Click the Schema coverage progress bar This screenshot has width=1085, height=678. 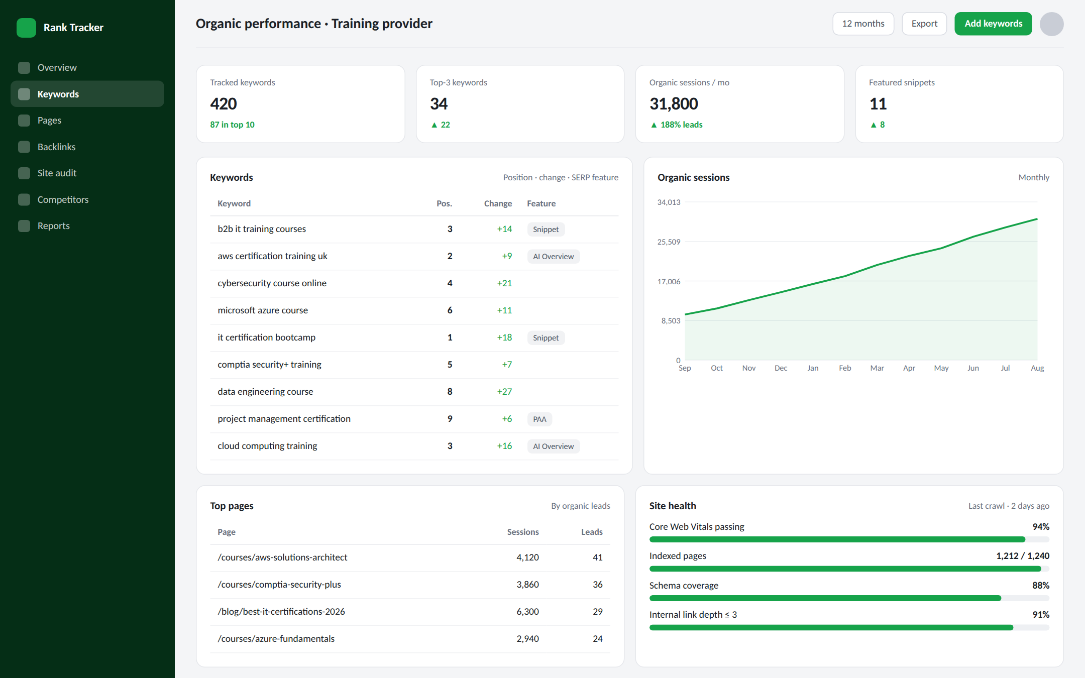[849, 598]
